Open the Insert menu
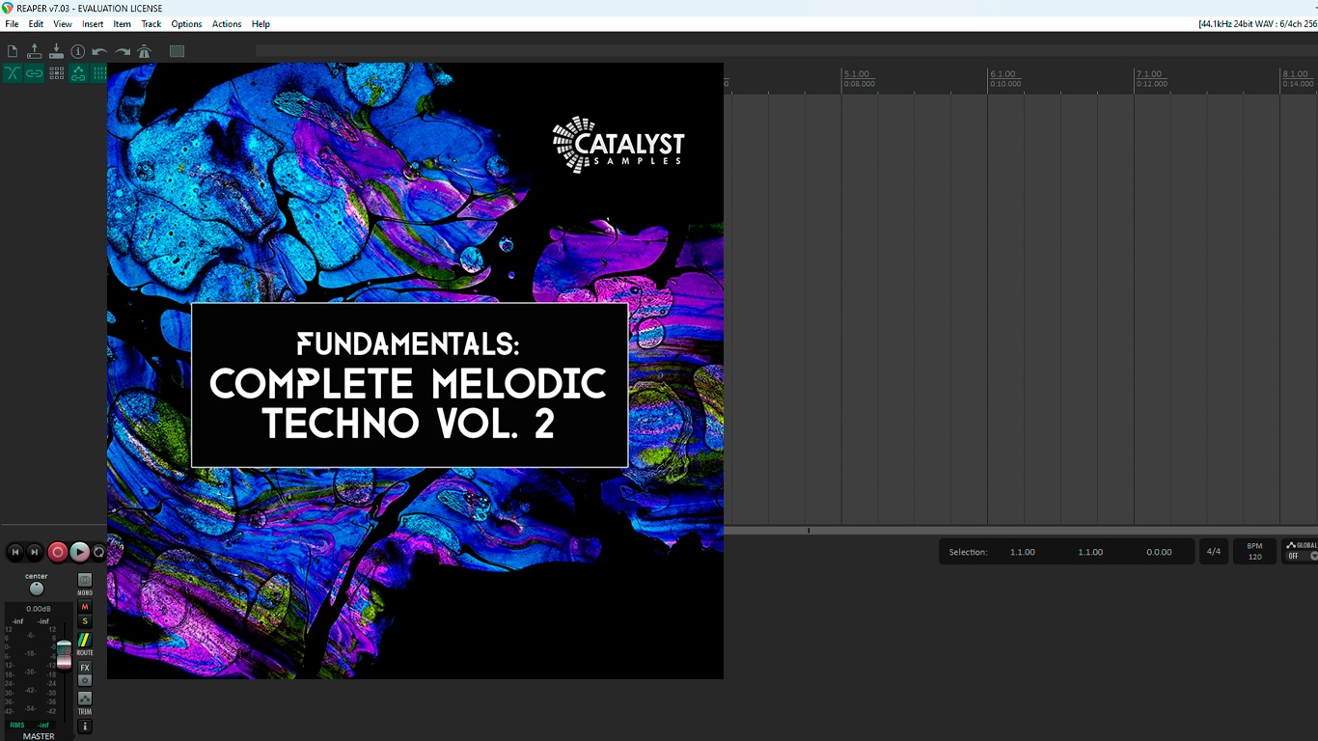 tap(93, 24)
